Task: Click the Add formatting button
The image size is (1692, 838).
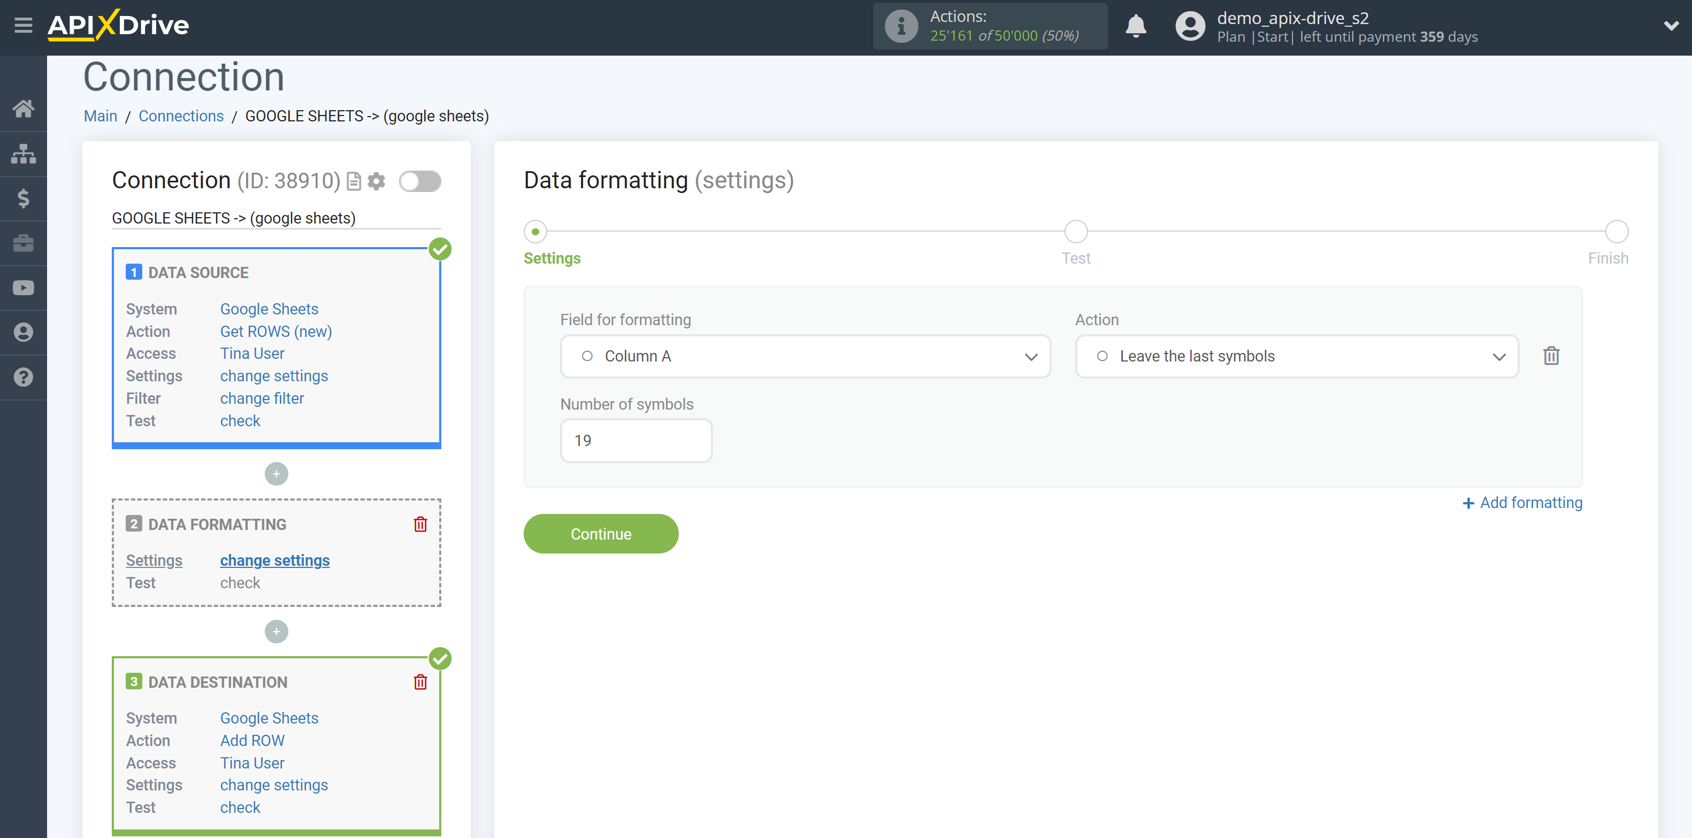Action: (1521, 502)
